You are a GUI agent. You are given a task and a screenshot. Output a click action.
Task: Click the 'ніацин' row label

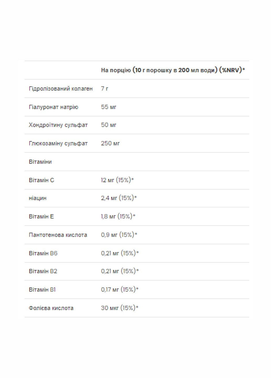pos(38,198)
